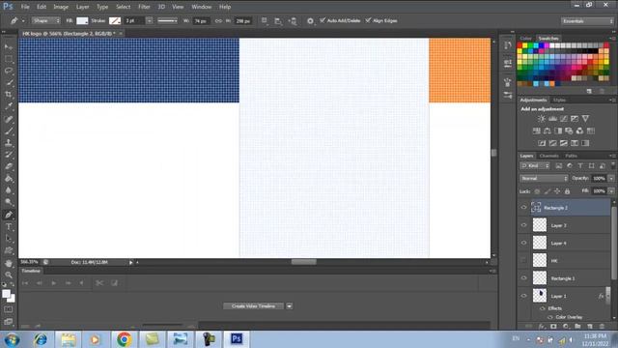Select the Pen tool in toolbox
This screenshot has width=618, height=348.
tap(9, 215)
